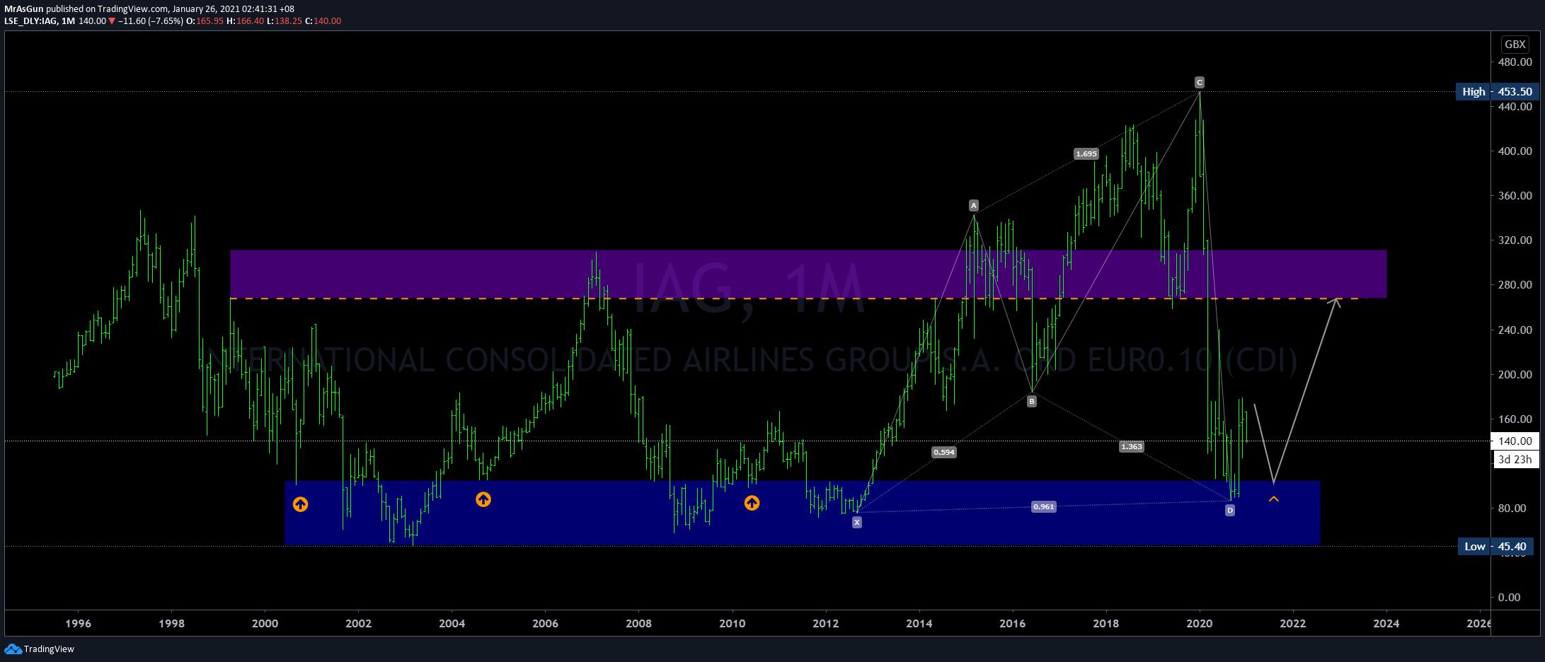The height and width of the screenshot is (662, 1545).
Task: Click the orange up-arrow marker near 2010
Action: pyautogui.click(x=752, y=503)
